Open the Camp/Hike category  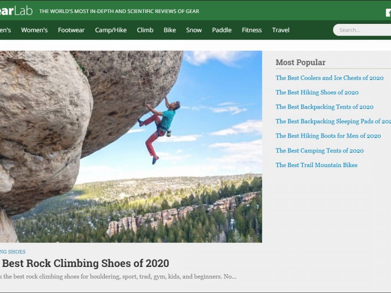coord(111,30)
